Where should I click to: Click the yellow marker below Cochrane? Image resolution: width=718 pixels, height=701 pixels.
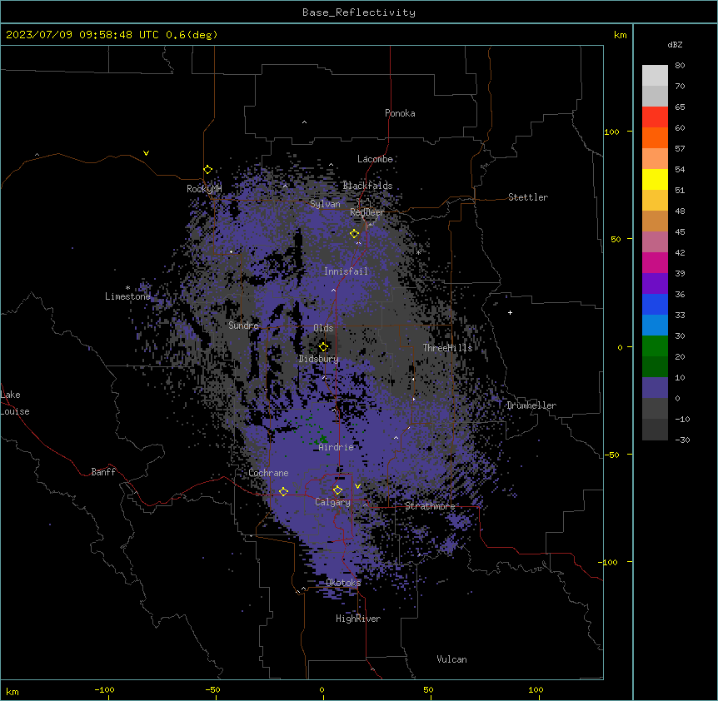coord(283,492)
